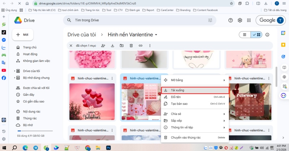
Task: Choose Đổi tên from context menu
Action: point(195,97)
